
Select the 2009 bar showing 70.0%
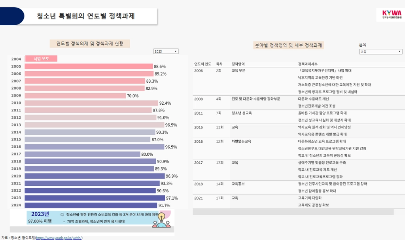[x=75, y=96]
